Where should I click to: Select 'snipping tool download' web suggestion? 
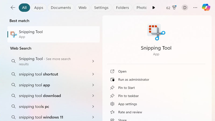tap(40, 96)
